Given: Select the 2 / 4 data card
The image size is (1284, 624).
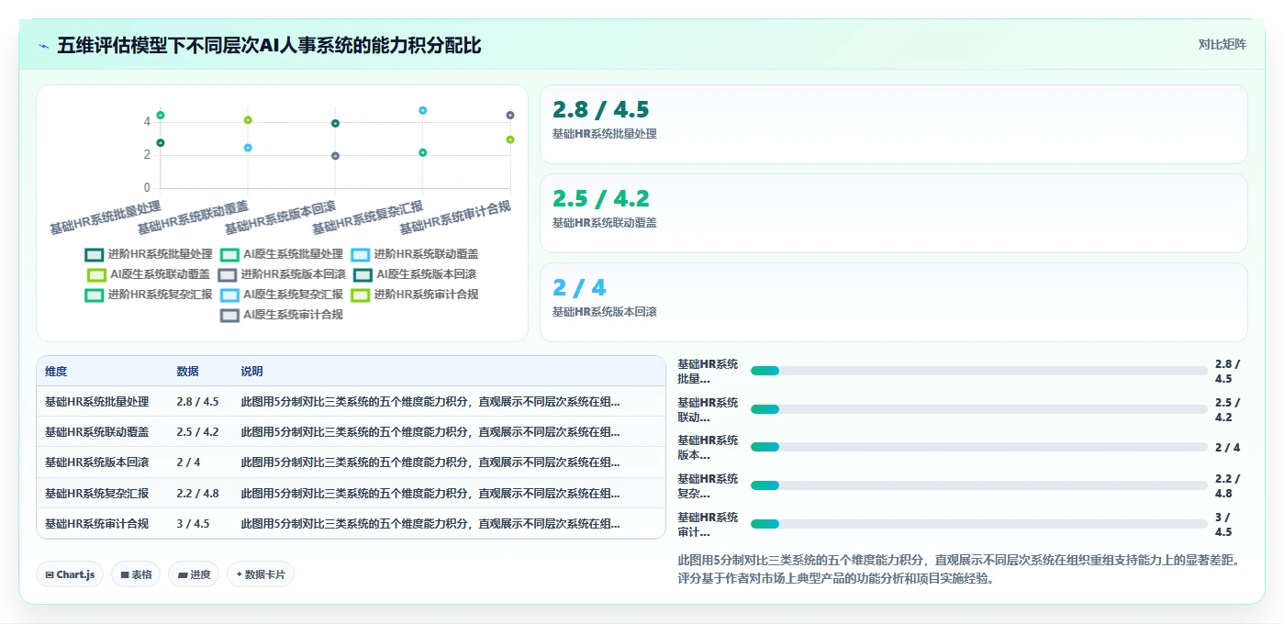Looking at the screenshot, I should (x=893, y=303).
